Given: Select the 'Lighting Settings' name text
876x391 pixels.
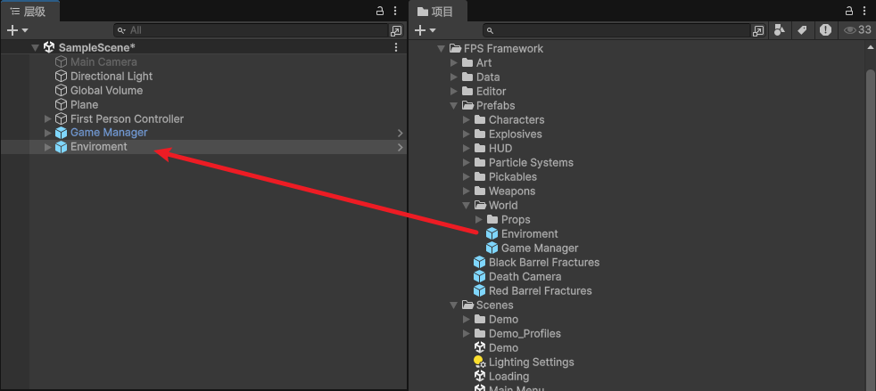Looking at the screenshot, I should coord(532,362).
